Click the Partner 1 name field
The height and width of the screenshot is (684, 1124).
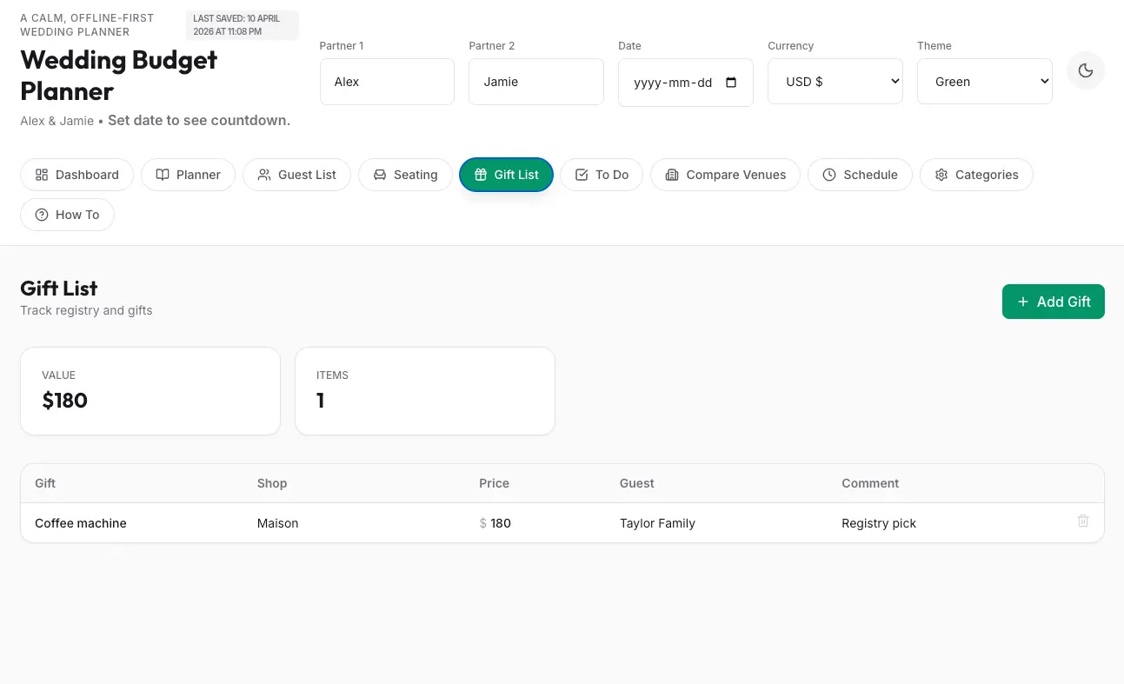point(387,81)
